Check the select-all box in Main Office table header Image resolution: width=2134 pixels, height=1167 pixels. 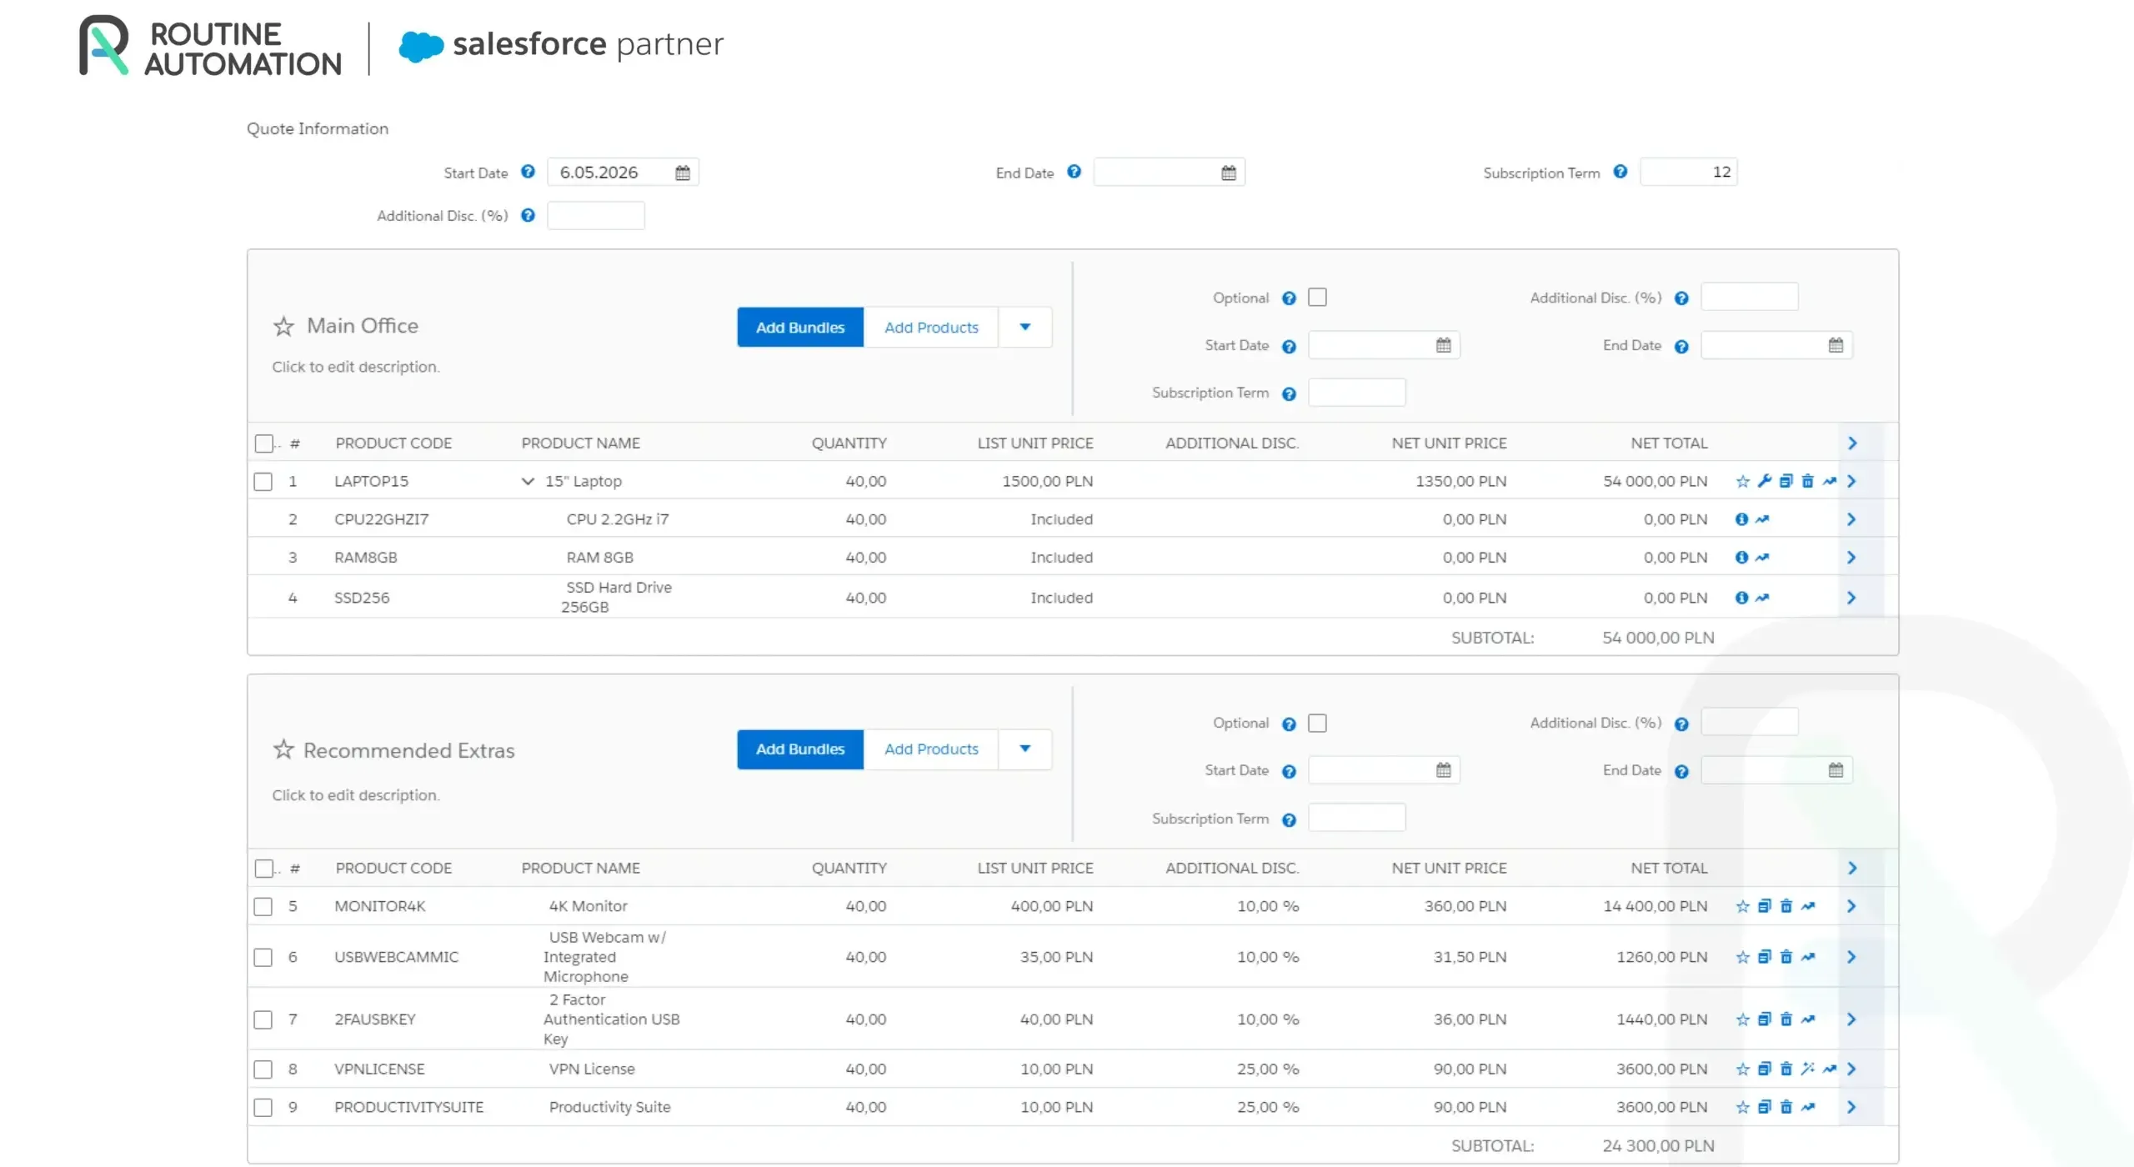(263, 443)
